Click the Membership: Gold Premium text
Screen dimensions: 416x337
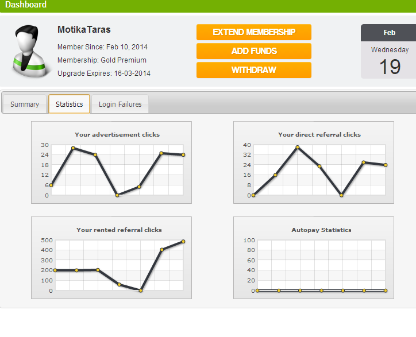pyautogui.click(x=102, y=60)
